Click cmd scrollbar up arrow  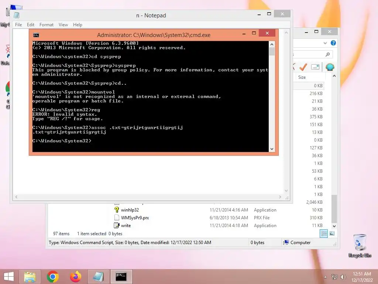click(x=272, y=44)
